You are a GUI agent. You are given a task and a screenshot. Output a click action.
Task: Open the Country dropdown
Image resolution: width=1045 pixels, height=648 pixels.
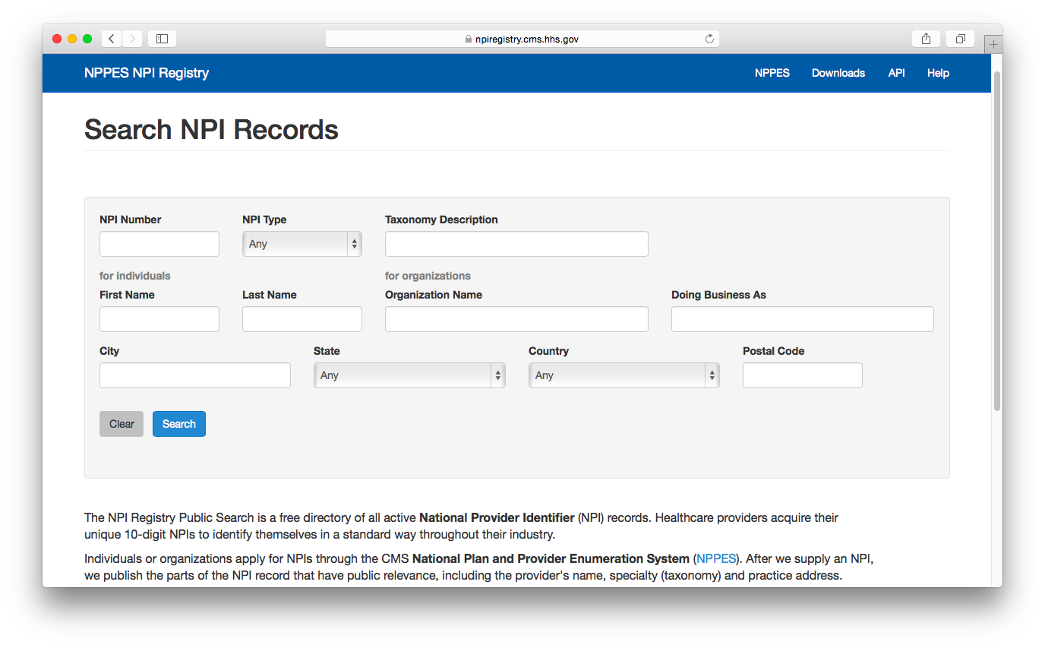pos(624,375)
